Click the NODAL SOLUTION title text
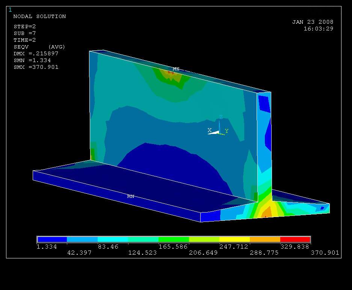 [39, 17]
